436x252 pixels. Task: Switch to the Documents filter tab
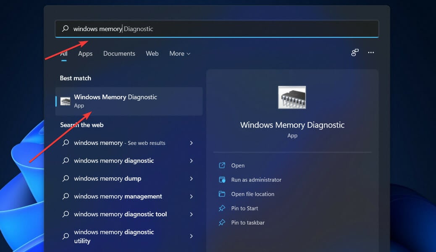click(119, 53)
